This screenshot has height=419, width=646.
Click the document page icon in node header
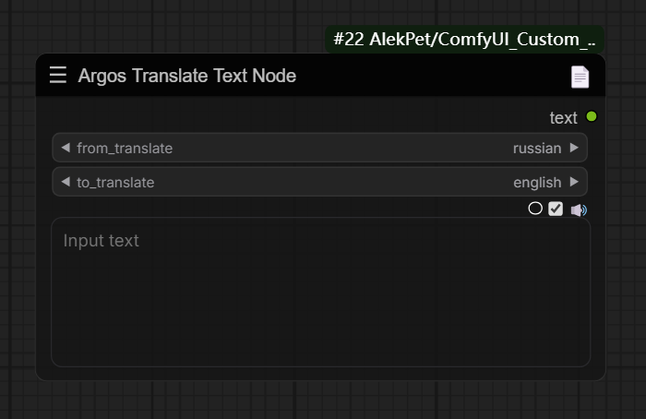tap(580, 77)
